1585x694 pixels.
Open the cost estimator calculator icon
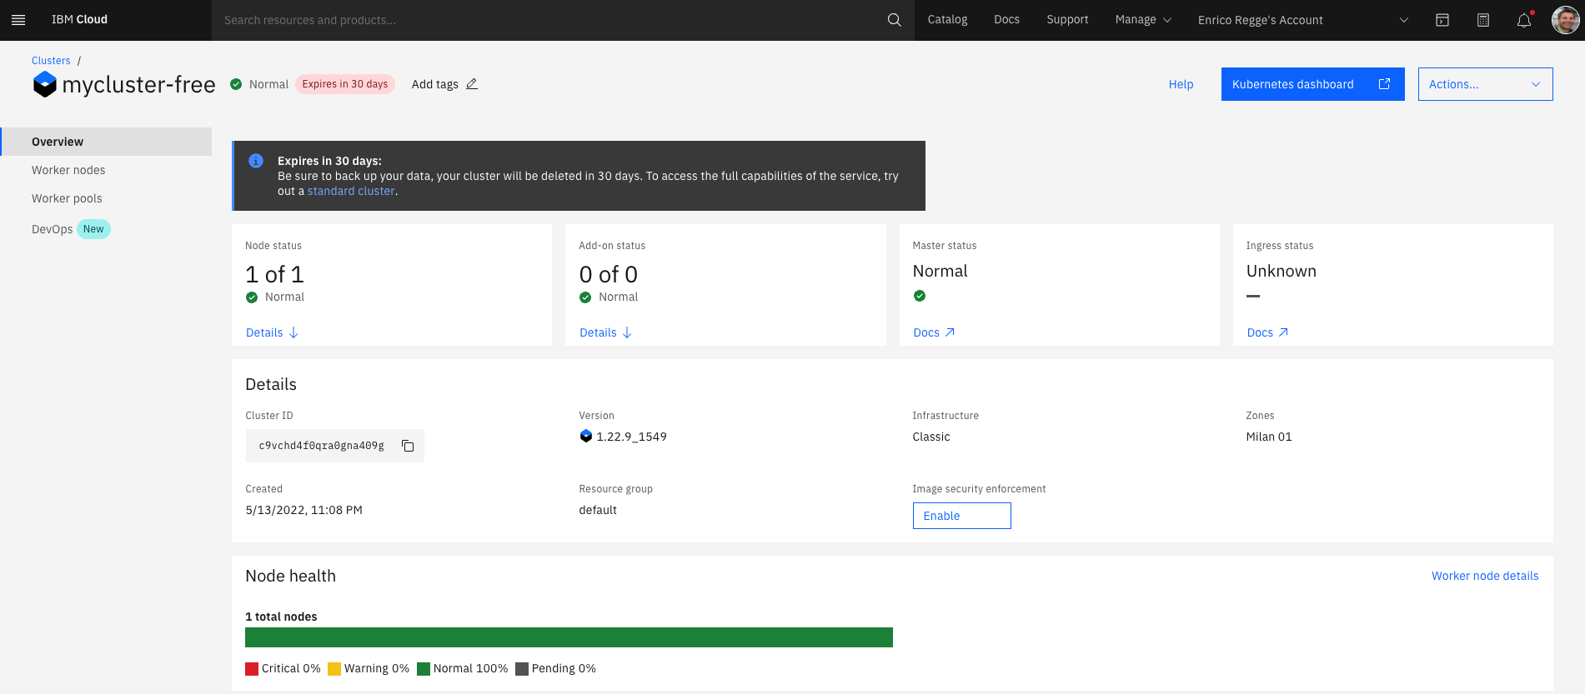(x=1483, y=20)
